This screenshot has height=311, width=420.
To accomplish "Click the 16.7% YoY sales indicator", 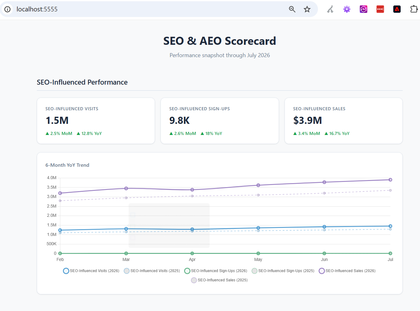I will click(x=337, y=133).
